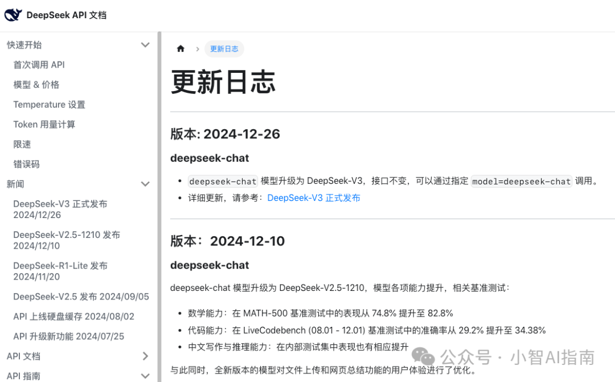Click the home breadcrumb icon
This screenshot has height=382, width=615.
tap(181, 49)
